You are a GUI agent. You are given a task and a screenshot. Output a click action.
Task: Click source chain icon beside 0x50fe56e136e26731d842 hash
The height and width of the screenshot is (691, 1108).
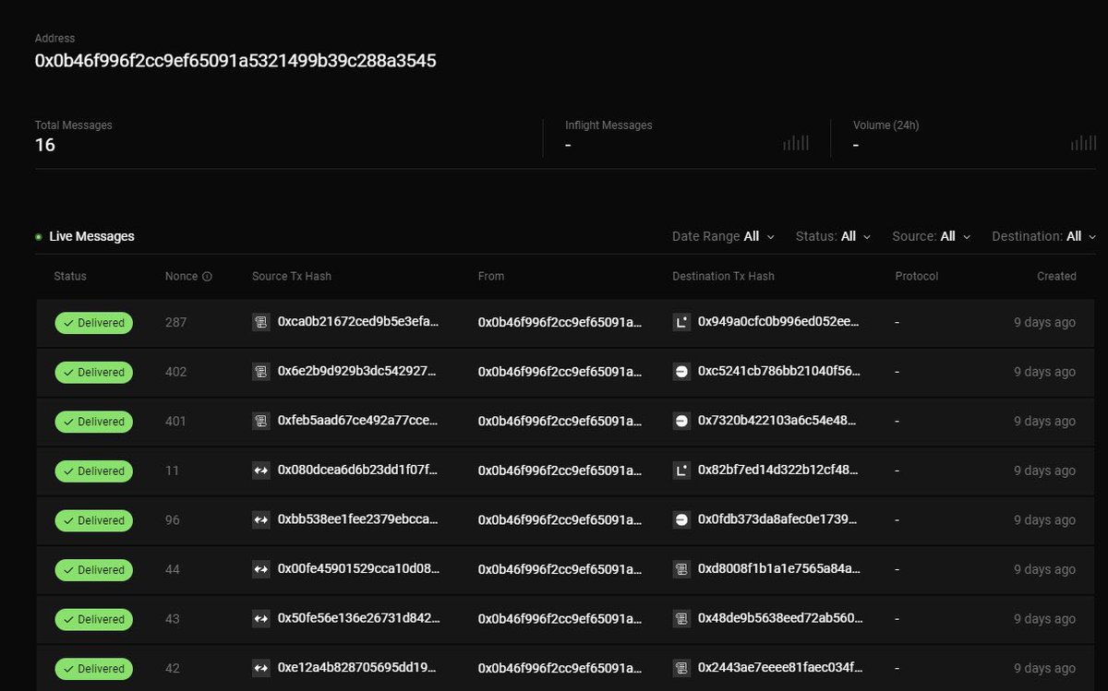tap(261, 619)
